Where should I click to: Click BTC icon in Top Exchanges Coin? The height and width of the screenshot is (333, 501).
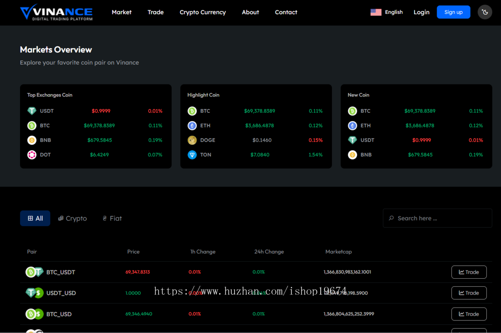[32, 125]
